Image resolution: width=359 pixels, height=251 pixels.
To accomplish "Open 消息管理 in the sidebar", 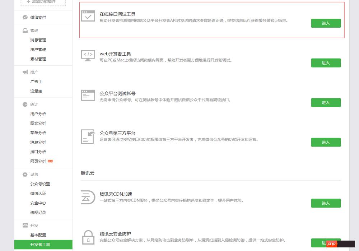I will [x=38, y=40].
